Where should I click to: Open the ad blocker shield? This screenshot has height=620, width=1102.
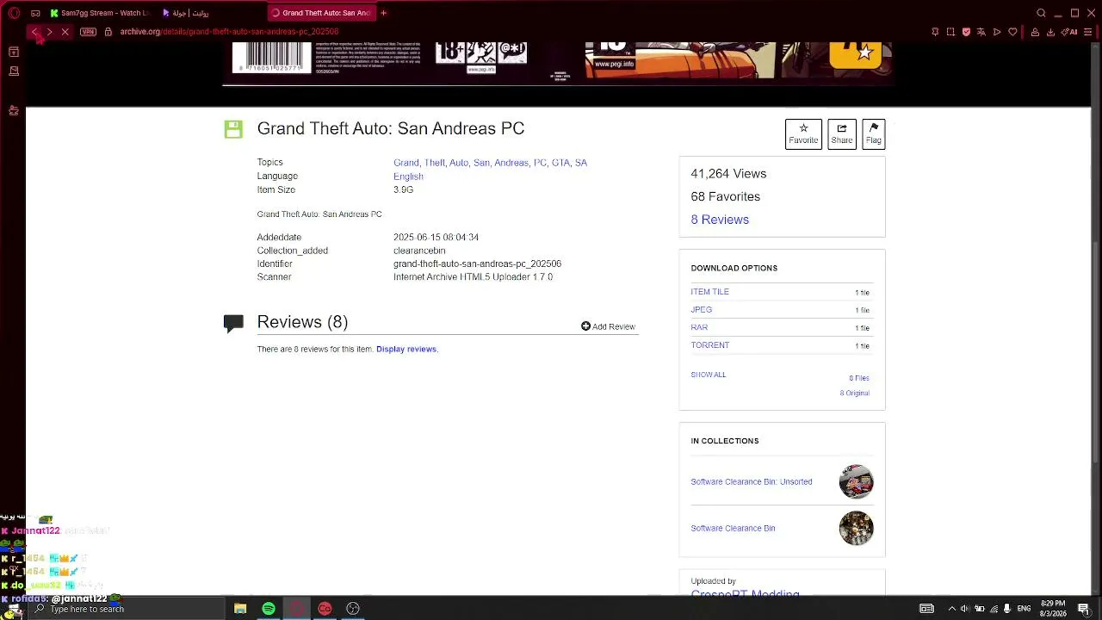tap(966, 32)
